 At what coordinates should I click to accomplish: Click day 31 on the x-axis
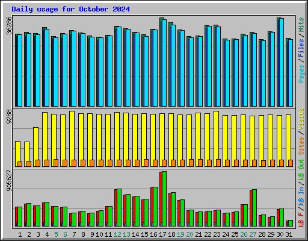coord(289,234)
